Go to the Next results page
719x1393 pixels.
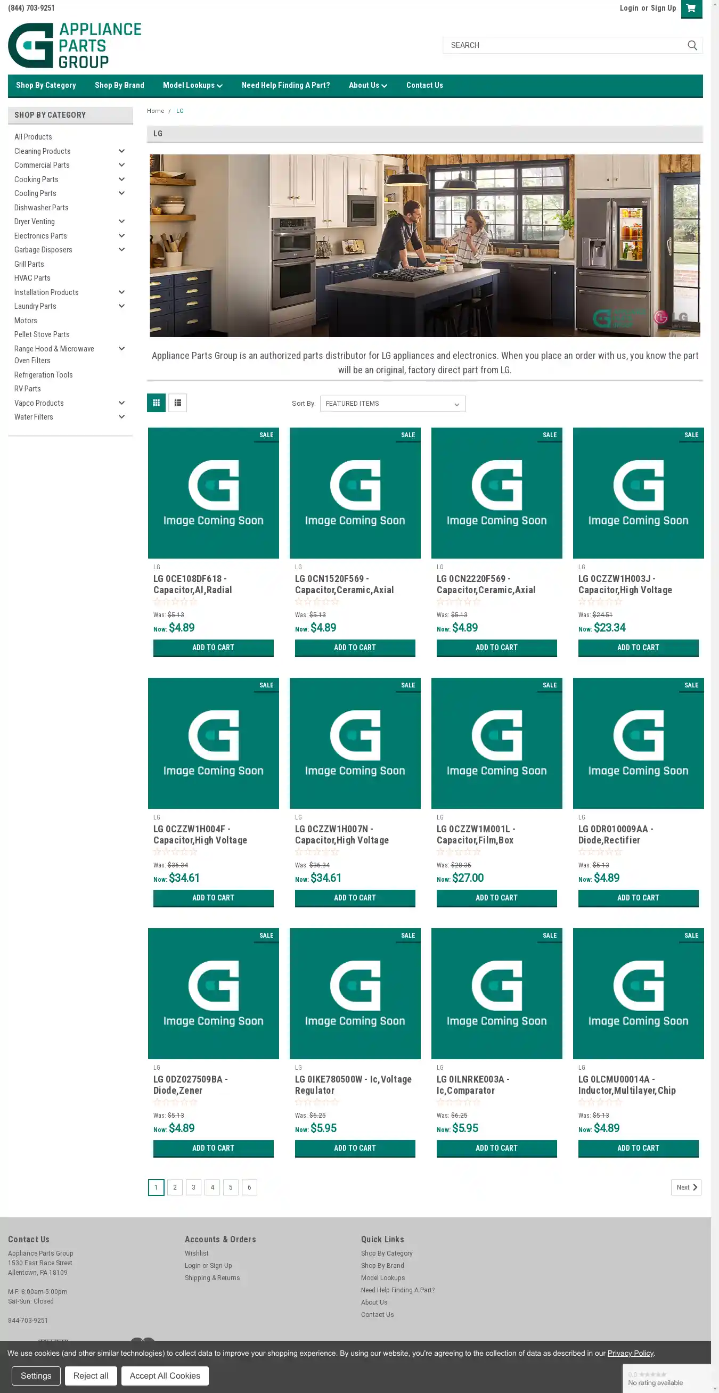point(685,1187)
